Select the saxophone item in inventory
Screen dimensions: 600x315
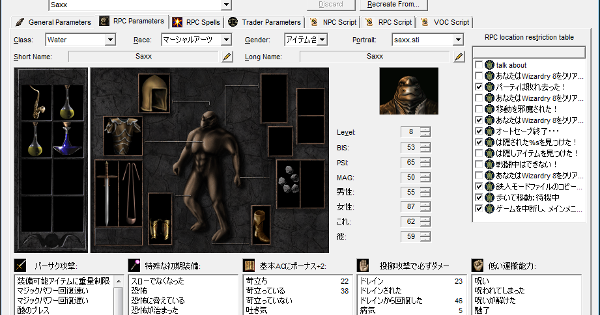36,102
